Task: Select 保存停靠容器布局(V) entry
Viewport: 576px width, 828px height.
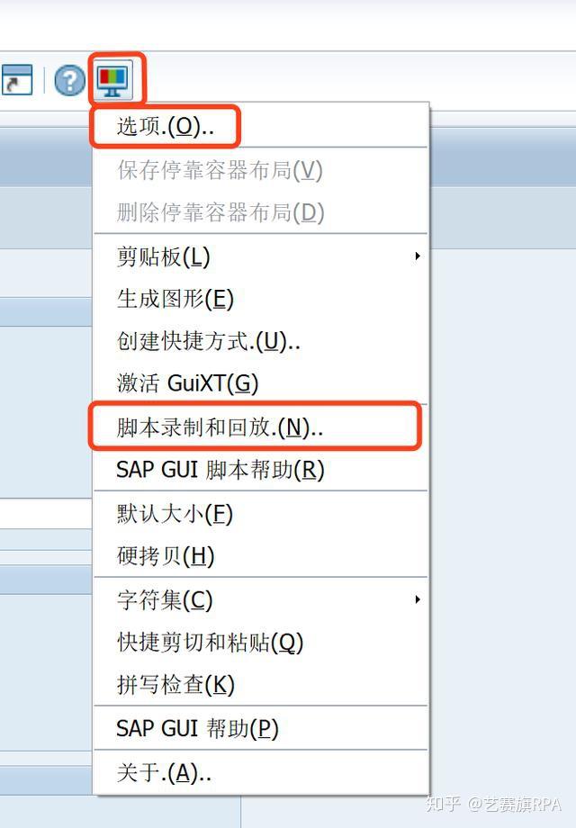Action: [x=261, y=170]
